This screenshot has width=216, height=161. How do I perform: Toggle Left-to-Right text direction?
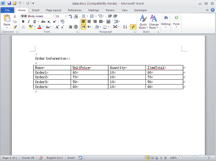point(83,27)
